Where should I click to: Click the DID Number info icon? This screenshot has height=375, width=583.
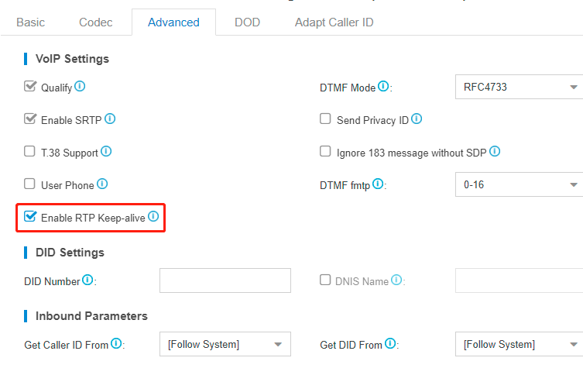click(x=87, y=280)
